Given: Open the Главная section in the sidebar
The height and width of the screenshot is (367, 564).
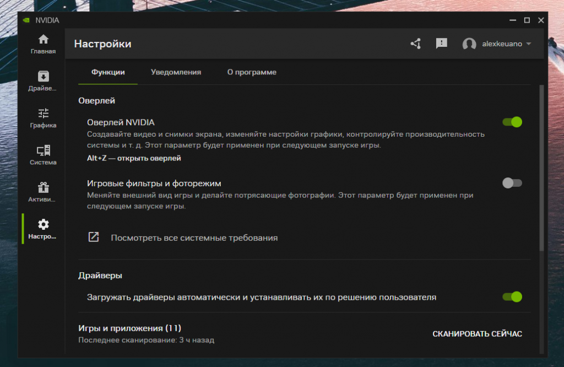Looking at the screenshot, I should click(42, 42).
